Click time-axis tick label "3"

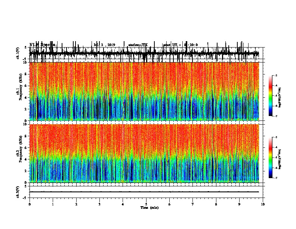pos(99,204)
